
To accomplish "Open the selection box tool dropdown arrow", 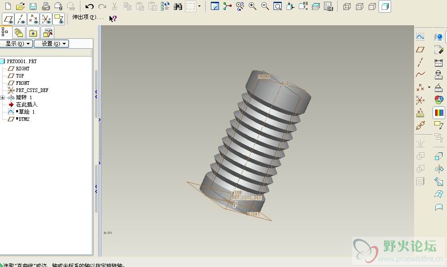I will coord(199,6).
